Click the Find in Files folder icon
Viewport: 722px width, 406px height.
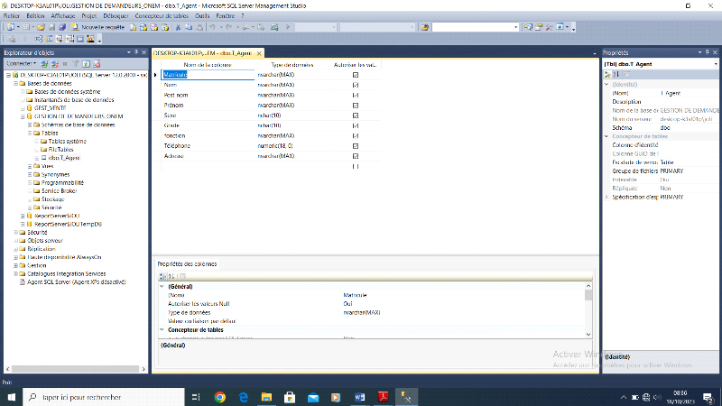[424, 27]
